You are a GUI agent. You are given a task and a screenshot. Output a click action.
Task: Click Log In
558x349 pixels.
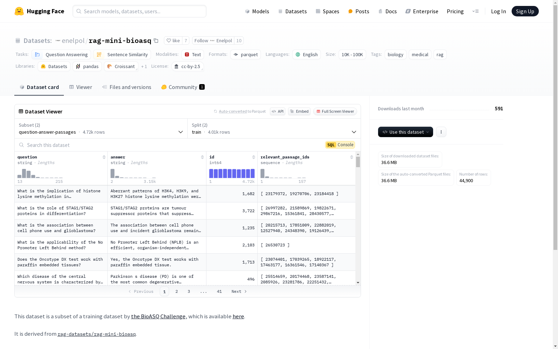click(498, 11)
